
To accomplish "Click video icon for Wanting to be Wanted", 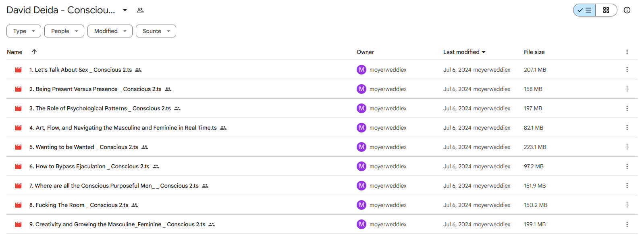I will pyautogui.click(x=18, y=147).
